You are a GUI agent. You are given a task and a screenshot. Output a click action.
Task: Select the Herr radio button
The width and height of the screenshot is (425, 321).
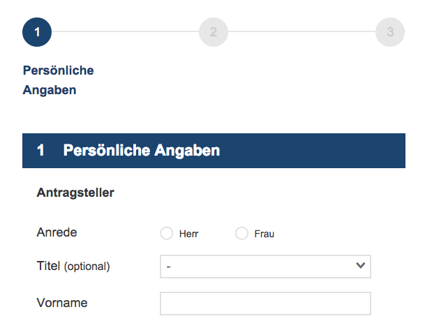(x=166, y=234)
